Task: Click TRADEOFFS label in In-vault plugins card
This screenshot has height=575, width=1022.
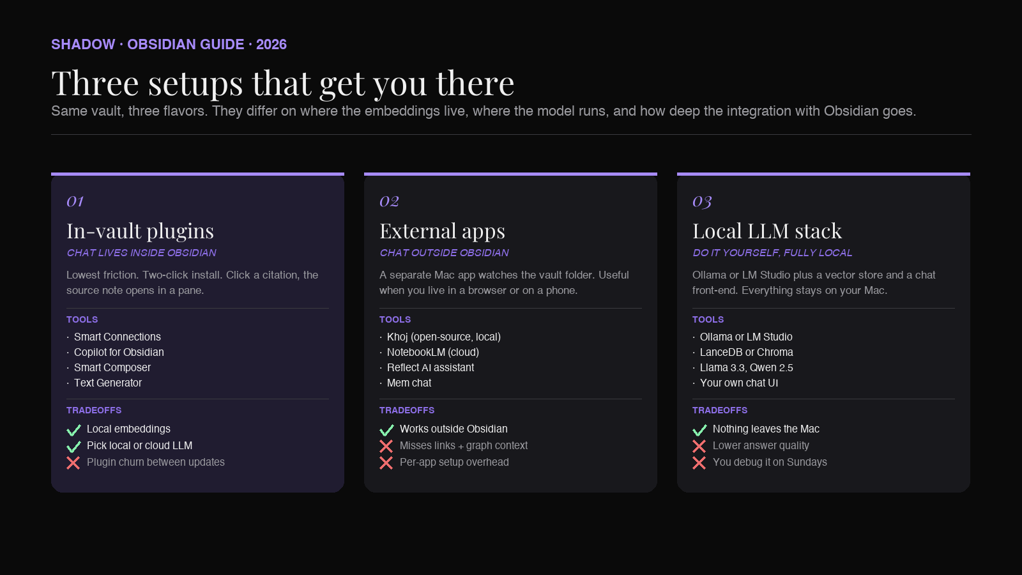Action: coord(94,410)
